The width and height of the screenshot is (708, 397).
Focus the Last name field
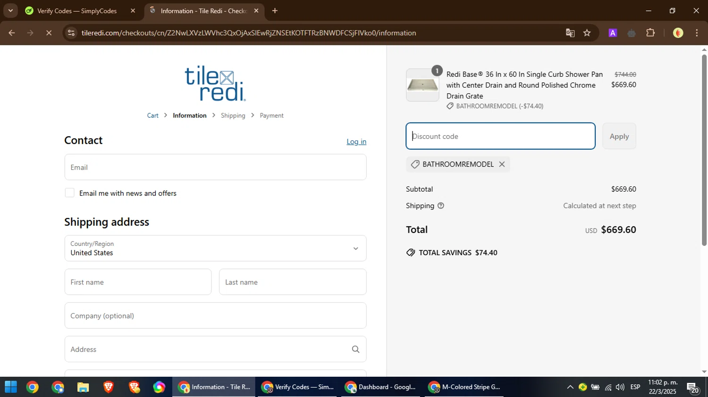293,282
